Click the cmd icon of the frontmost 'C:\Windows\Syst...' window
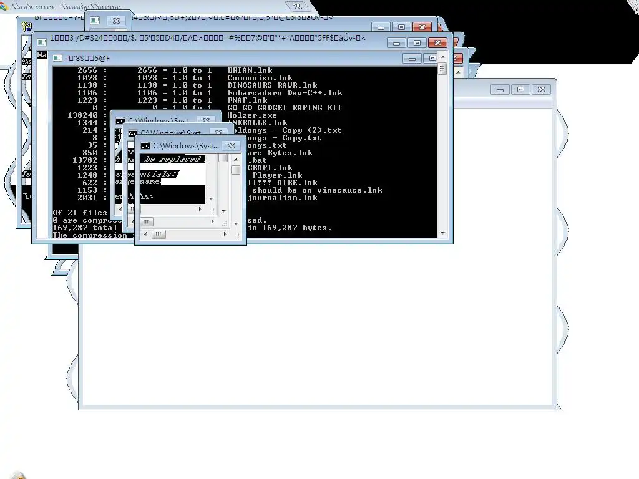The height and width of the screenshot is (479, 639). point(145,146)
